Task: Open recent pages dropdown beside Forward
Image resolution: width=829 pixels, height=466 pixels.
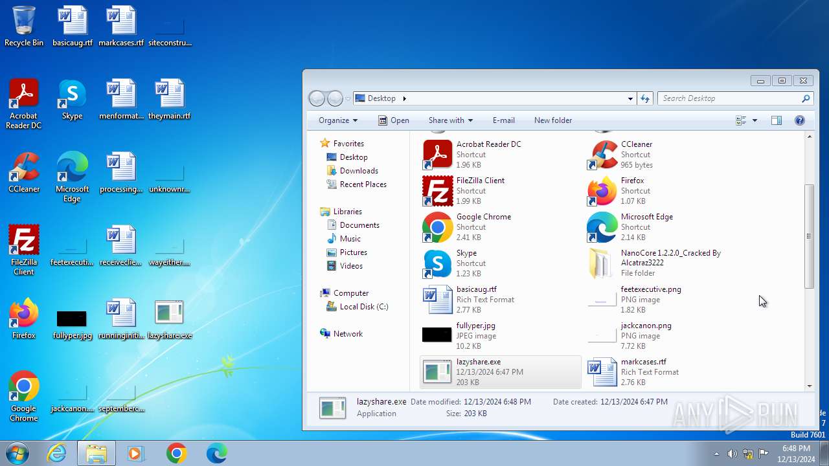Action: pyautogui.click(x=348, y=98)
